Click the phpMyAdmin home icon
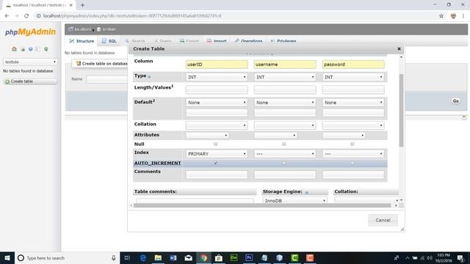This screenshot has width=470, height=264. pos(14,49)
